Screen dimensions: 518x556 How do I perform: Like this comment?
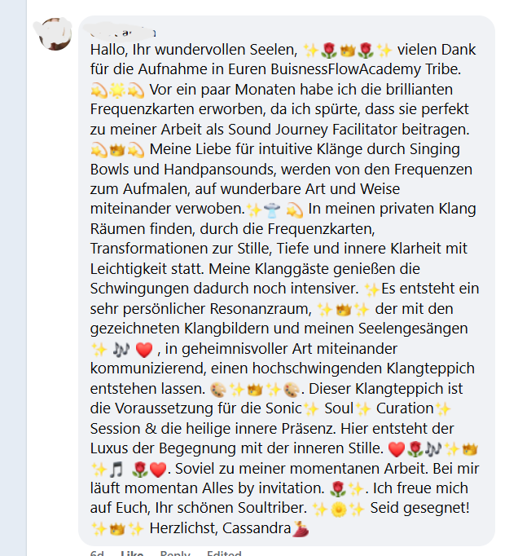point(132,554)
